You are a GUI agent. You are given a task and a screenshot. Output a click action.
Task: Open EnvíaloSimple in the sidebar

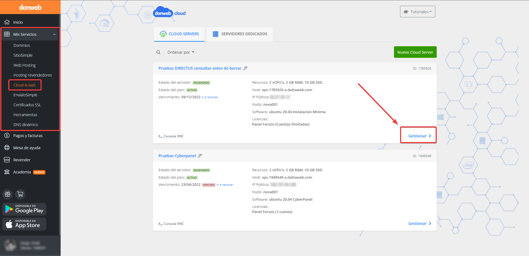point(25,95)
